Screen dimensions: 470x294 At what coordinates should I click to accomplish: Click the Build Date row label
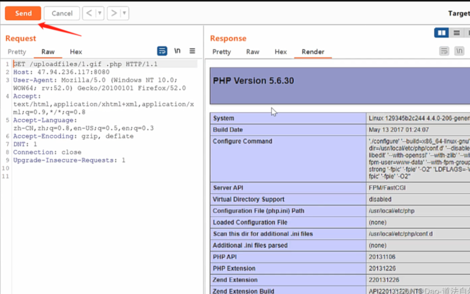(228, 130)
